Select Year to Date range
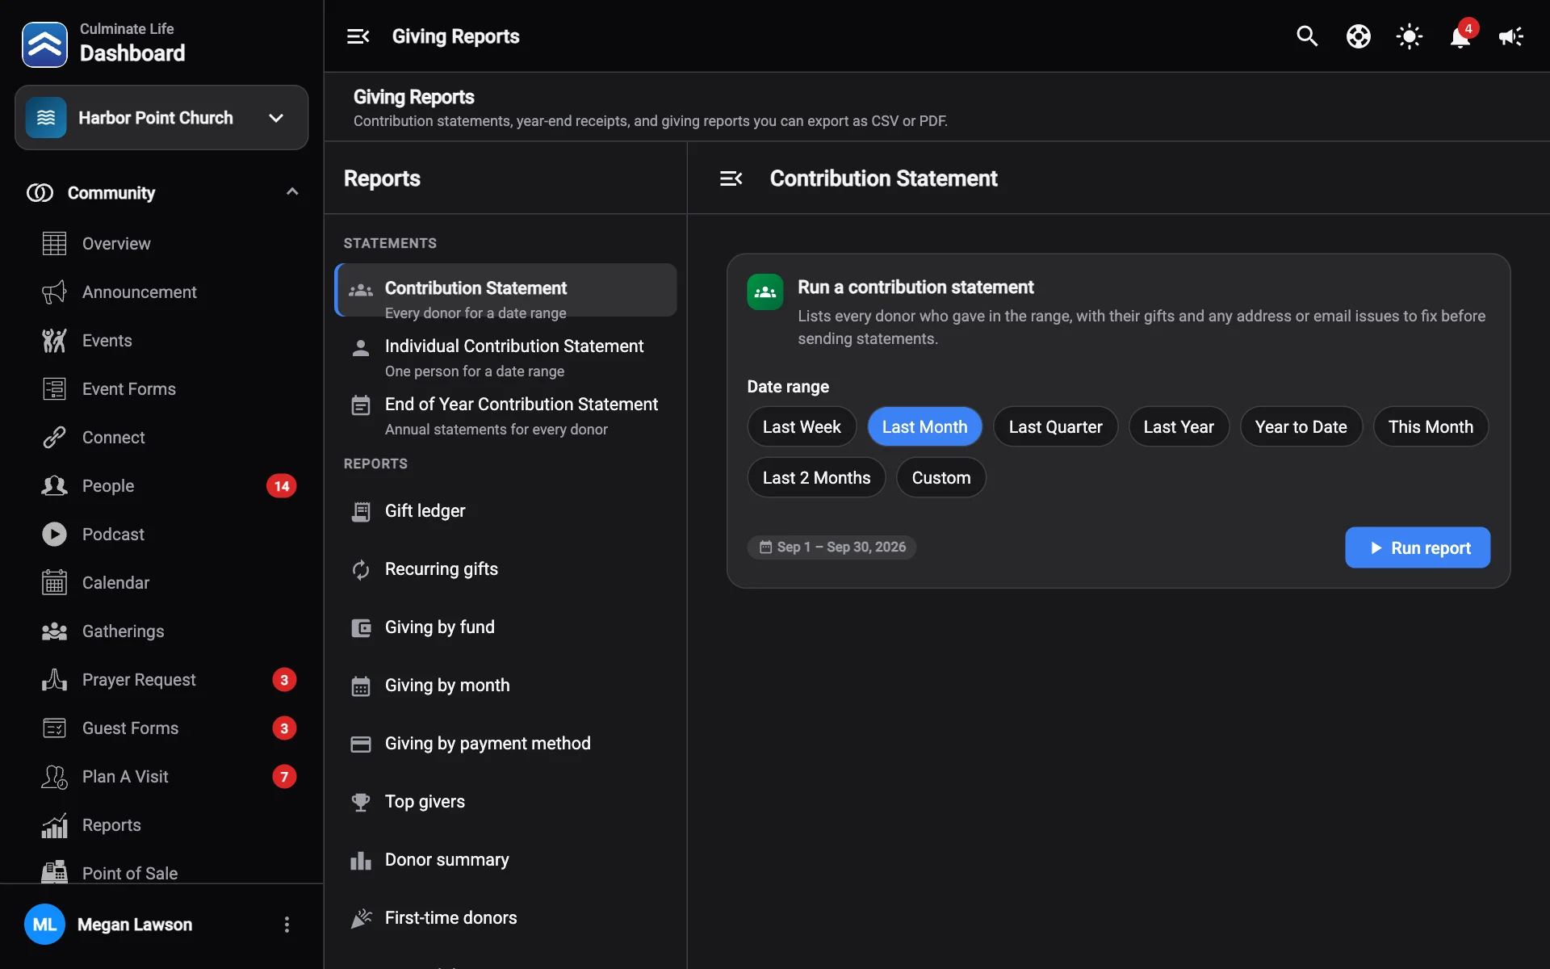Screen dimensions: 1550x969 tap(1301, 427)
